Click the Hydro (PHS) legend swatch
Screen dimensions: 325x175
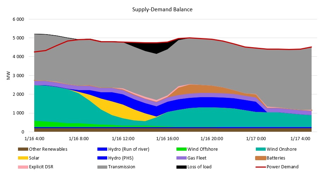(x=102, y=158)
